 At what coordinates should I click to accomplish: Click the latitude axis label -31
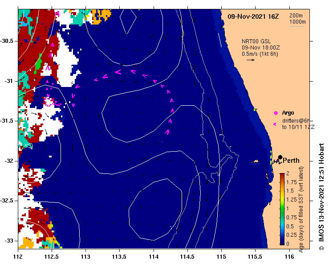pos(9,81)
